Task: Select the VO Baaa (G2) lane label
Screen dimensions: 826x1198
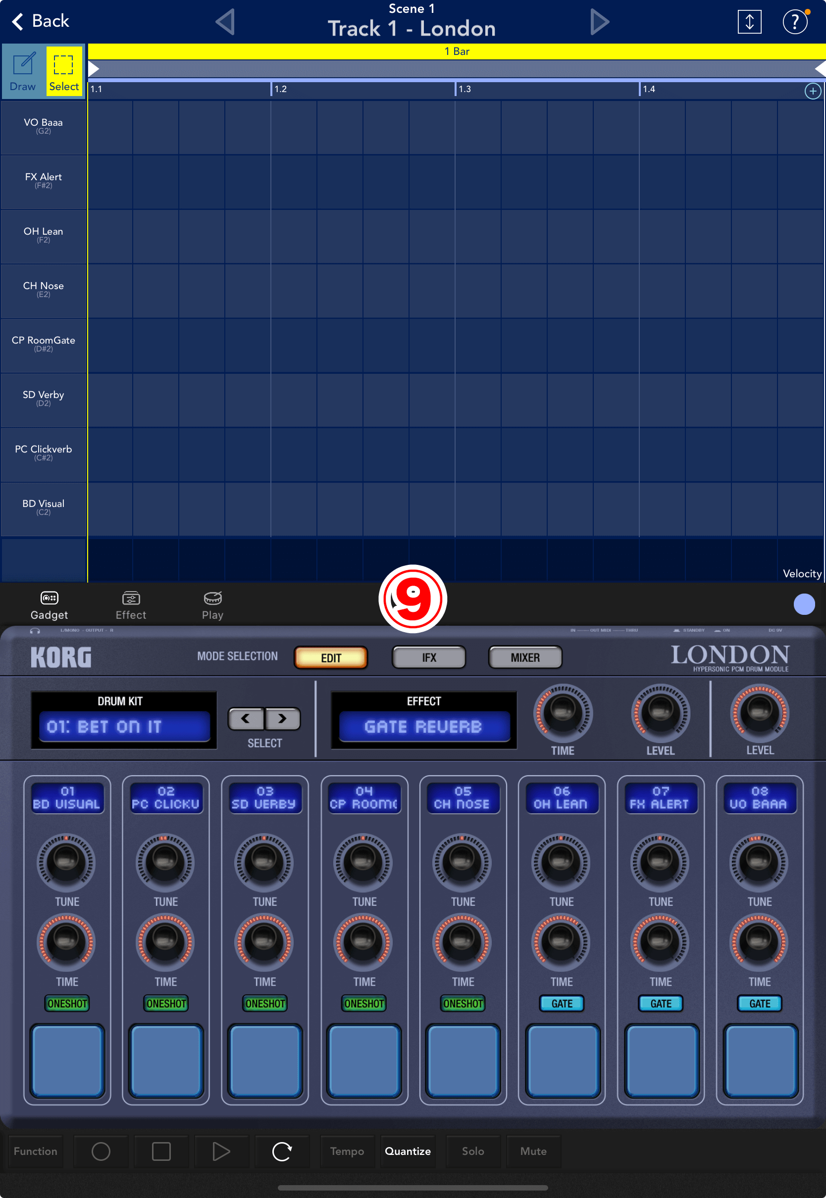Action: click(x=44, y=127)
